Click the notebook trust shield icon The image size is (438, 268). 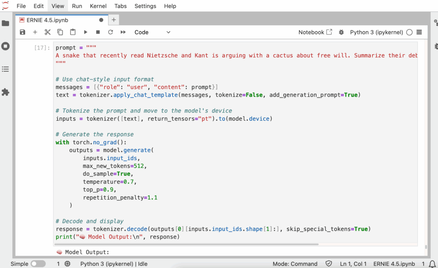pyautogui.click(x=329, y=264)
